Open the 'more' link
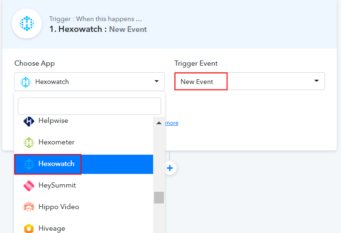Viewport: 341px width, 233px height. [x=171, y=123]
